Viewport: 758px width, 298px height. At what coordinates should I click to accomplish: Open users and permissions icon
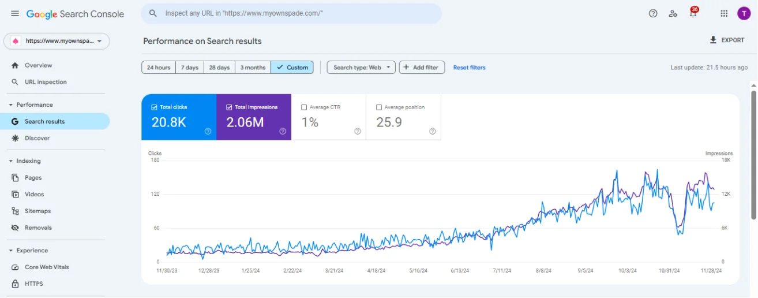point(673,13)
